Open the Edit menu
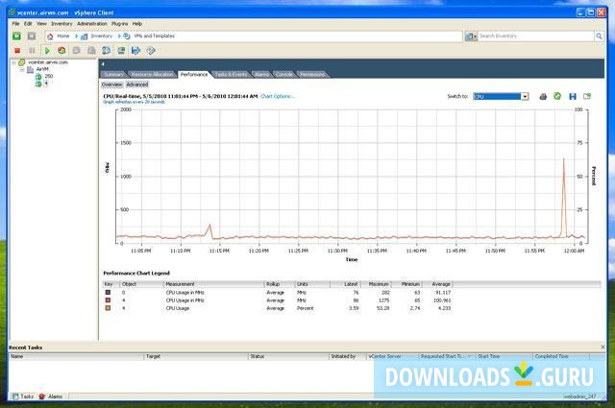615x408 pixels. click(x=28, y=24)
